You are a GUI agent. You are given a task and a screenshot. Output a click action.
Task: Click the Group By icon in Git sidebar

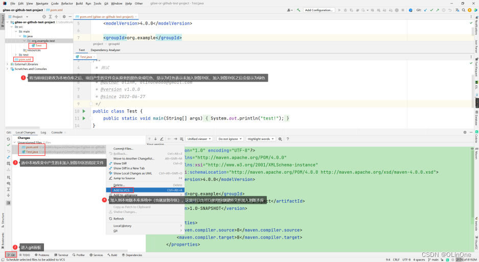tap(9, 177)
